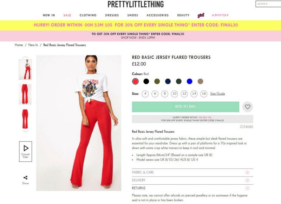Add item to wishlist with heart icon
The image size is (281, 204).
click(x=248, y=107)
